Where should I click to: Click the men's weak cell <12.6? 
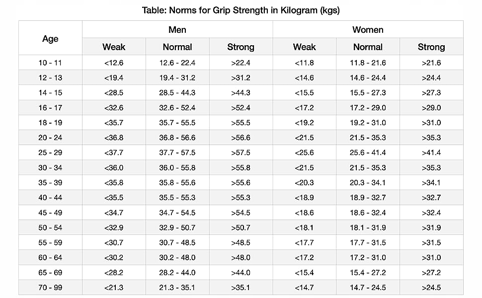(114, 63)
